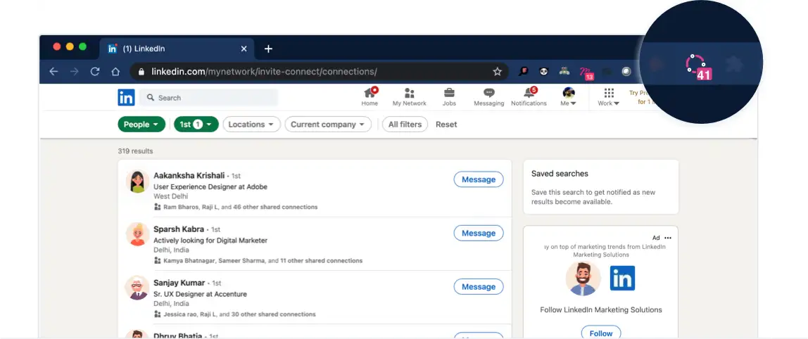Open the Jobs section

click(x=449, y=97)
